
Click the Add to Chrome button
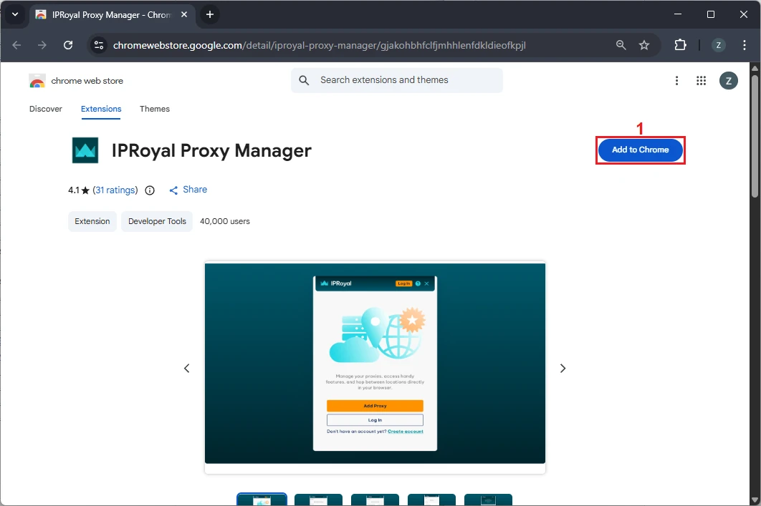coord(640,150)
